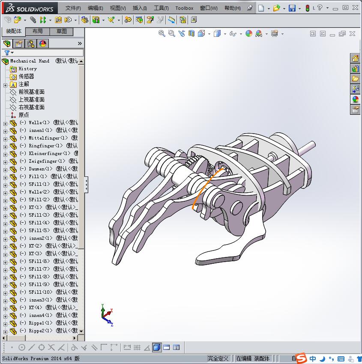Image resolution: width=362 pixels, height=364 pixels.
Task: Click the Appearances color ball in Task Pane
Action: 355,99
